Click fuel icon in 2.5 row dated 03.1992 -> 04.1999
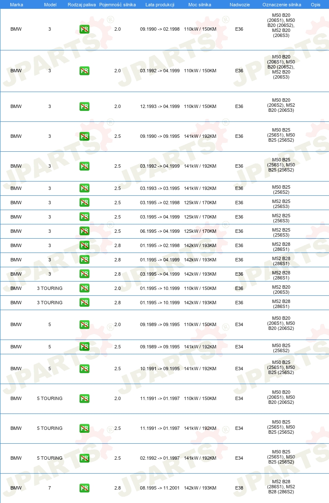The width and height of the screenshot is (329, 503). point(85,166)
